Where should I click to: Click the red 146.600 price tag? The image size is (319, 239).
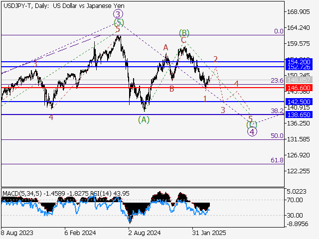(300, 87)
